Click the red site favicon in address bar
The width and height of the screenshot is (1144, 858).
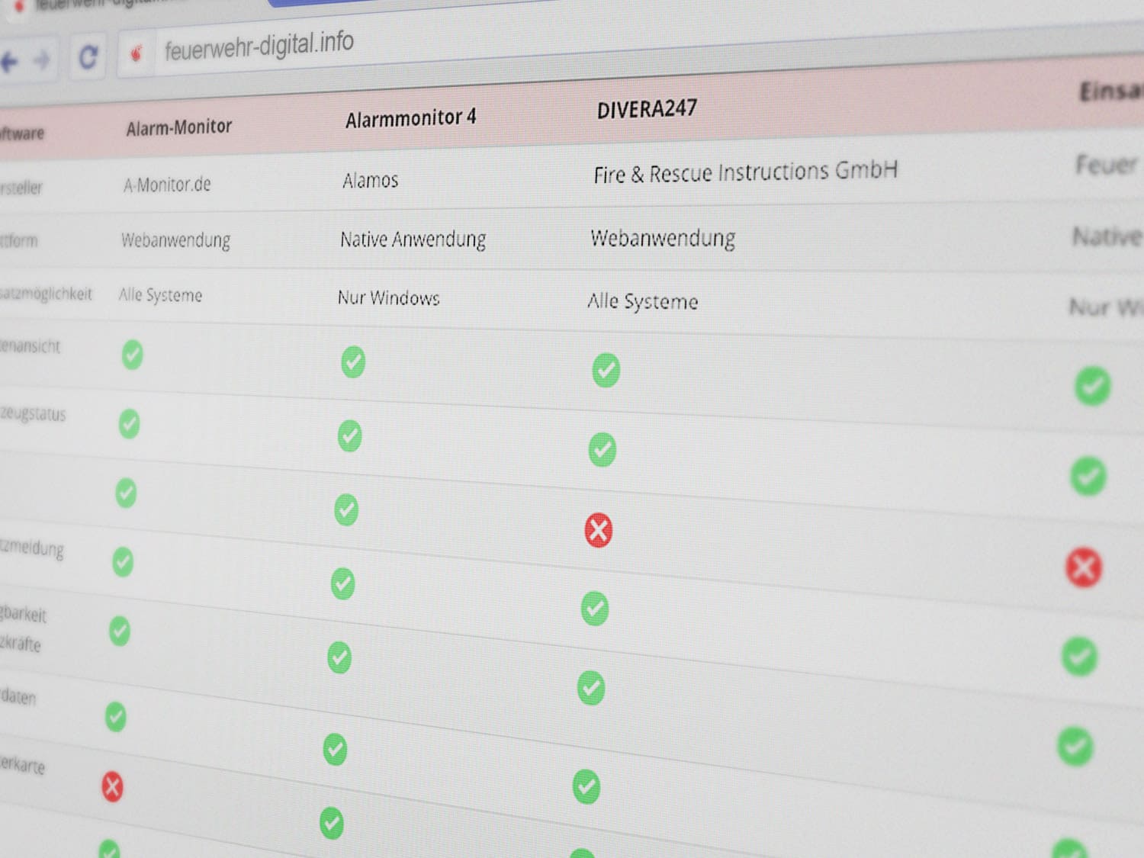(137, 53)
